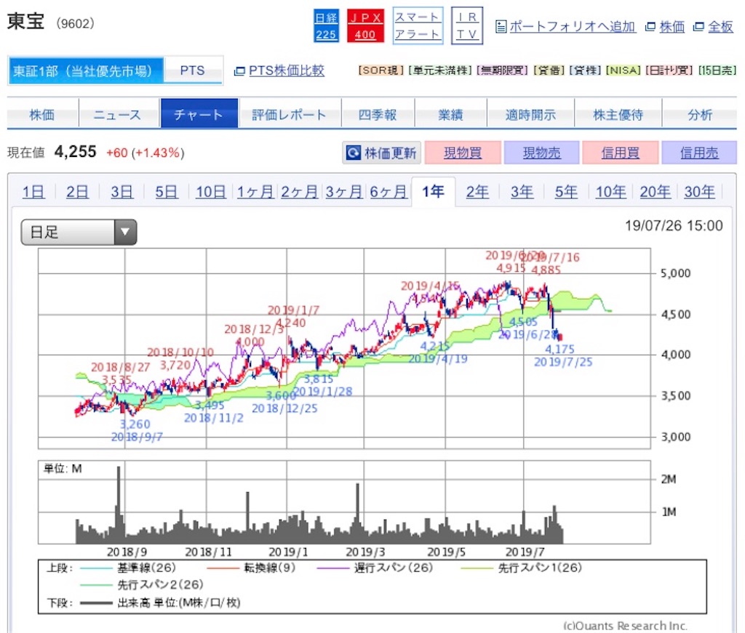The image size is (745, 633).
Task: Click the 4,175 low price label
Action: 559,350
